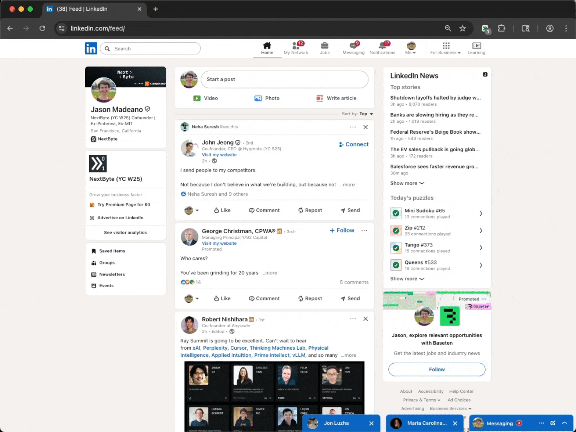Click the 'Start a post' field
The width and height of the screenshot is (576, 432).
[x=284, y=79]
